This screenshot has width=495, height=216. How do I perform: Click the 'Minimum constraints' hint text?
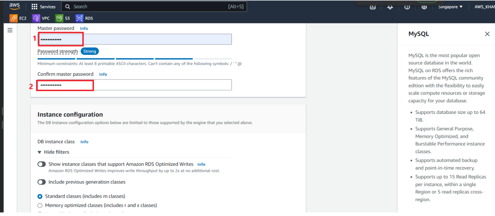[140, 64]
